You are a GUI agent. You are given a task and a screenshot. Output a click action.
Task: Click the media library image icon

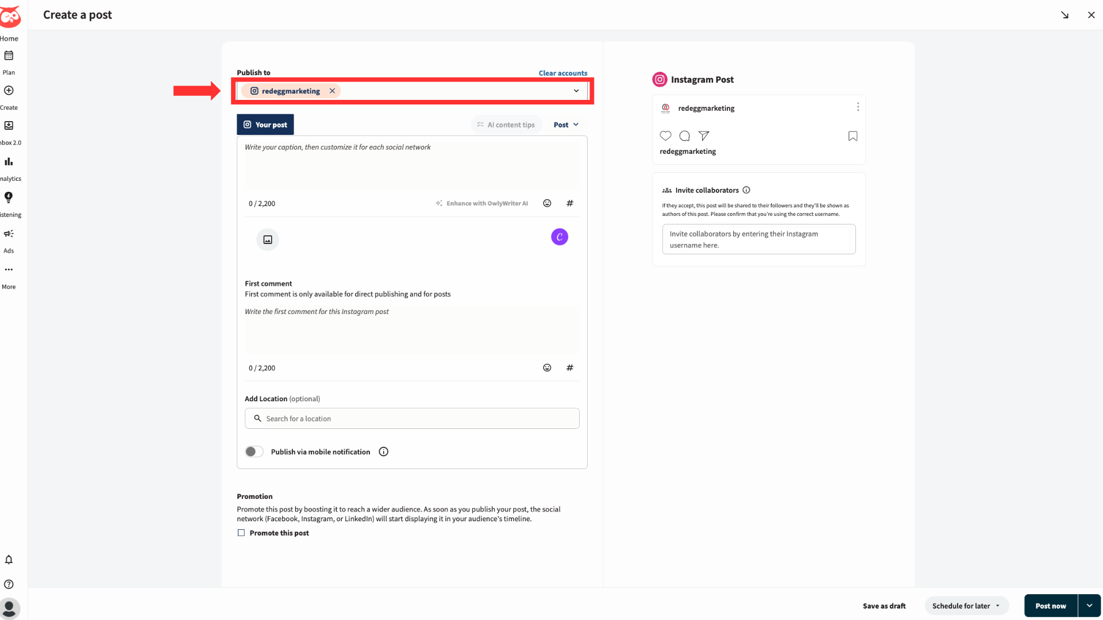(268, 239)
